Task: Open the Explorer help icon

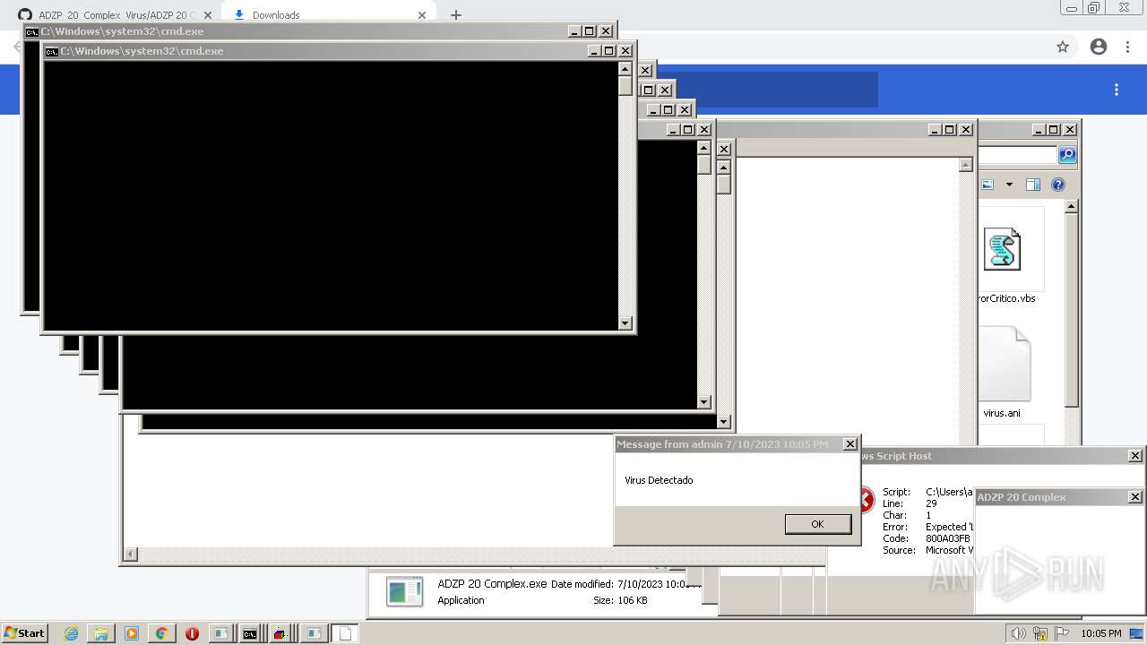Action: 1058,185
